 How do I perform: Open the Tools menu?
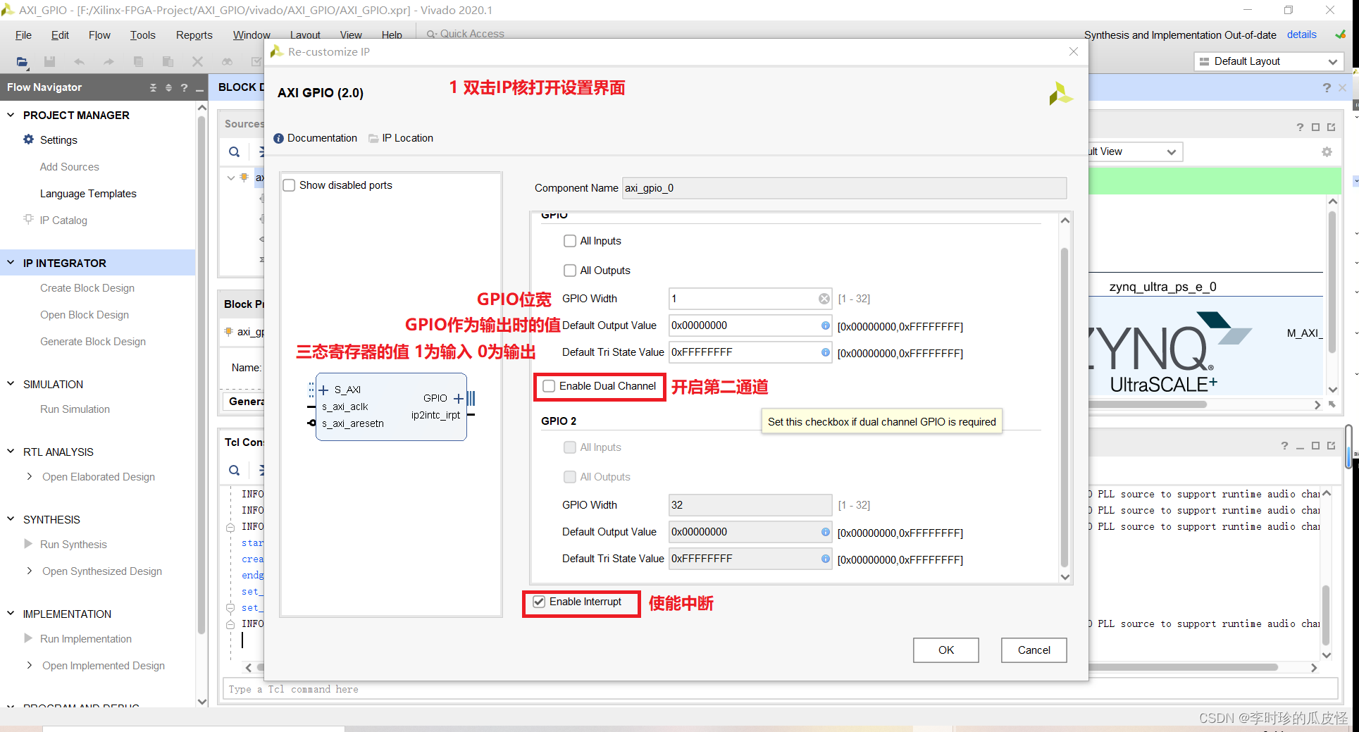(142, 35)
